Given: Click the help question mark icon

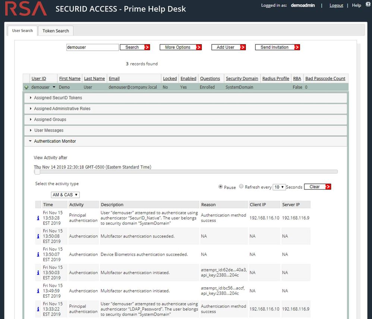Looking at the screenshot, I should [x=368, y=5].
